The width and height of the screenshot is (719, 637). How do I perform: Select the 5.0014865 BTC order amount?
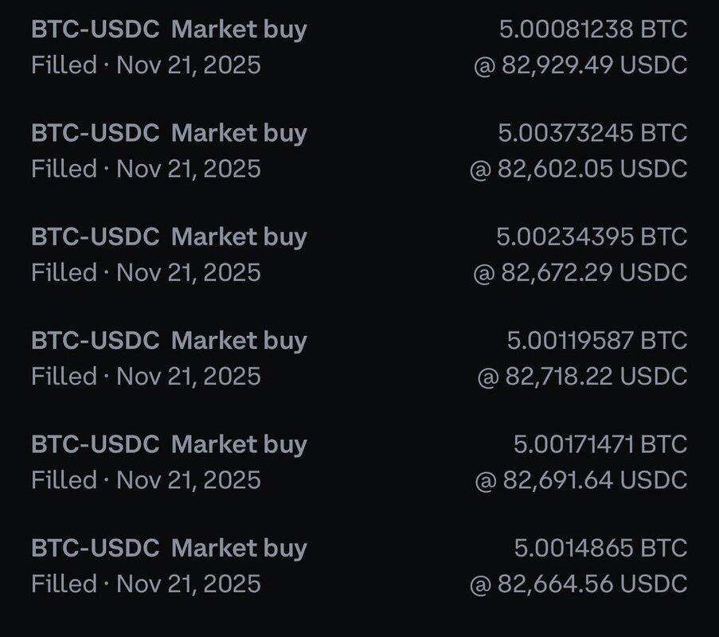tap(600, 548)
